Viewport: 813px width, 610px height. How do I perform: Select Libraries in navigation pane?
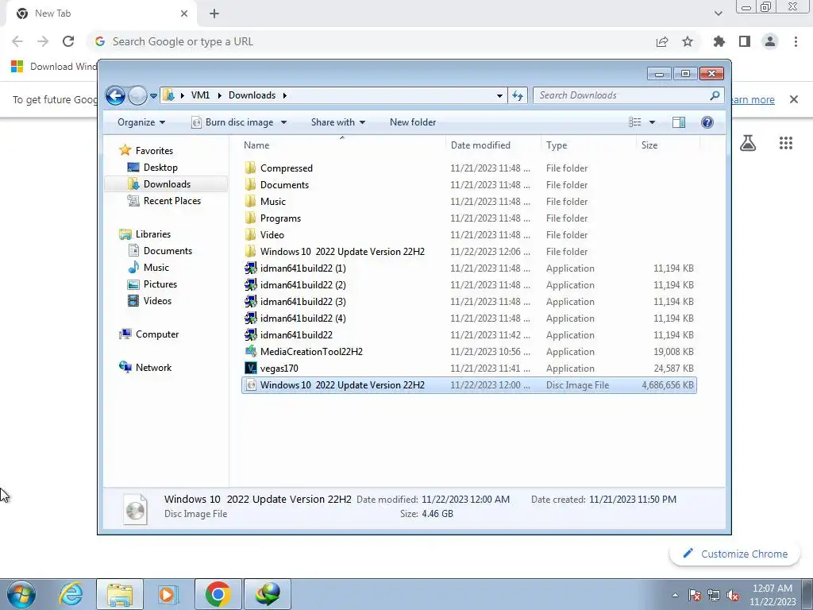click(152, 234)
